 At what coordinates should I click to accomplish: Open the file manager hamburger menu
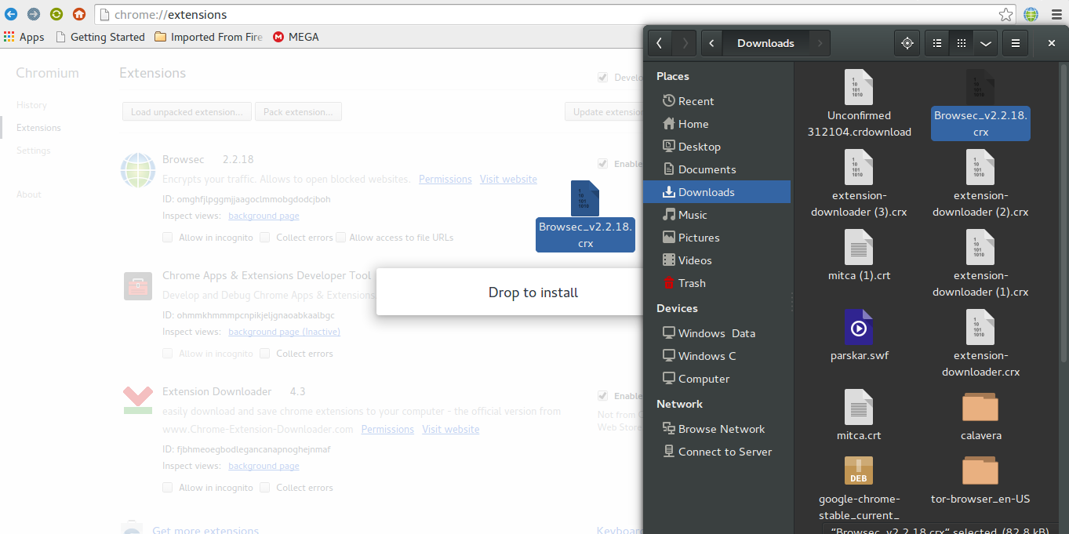(1015, 43)
